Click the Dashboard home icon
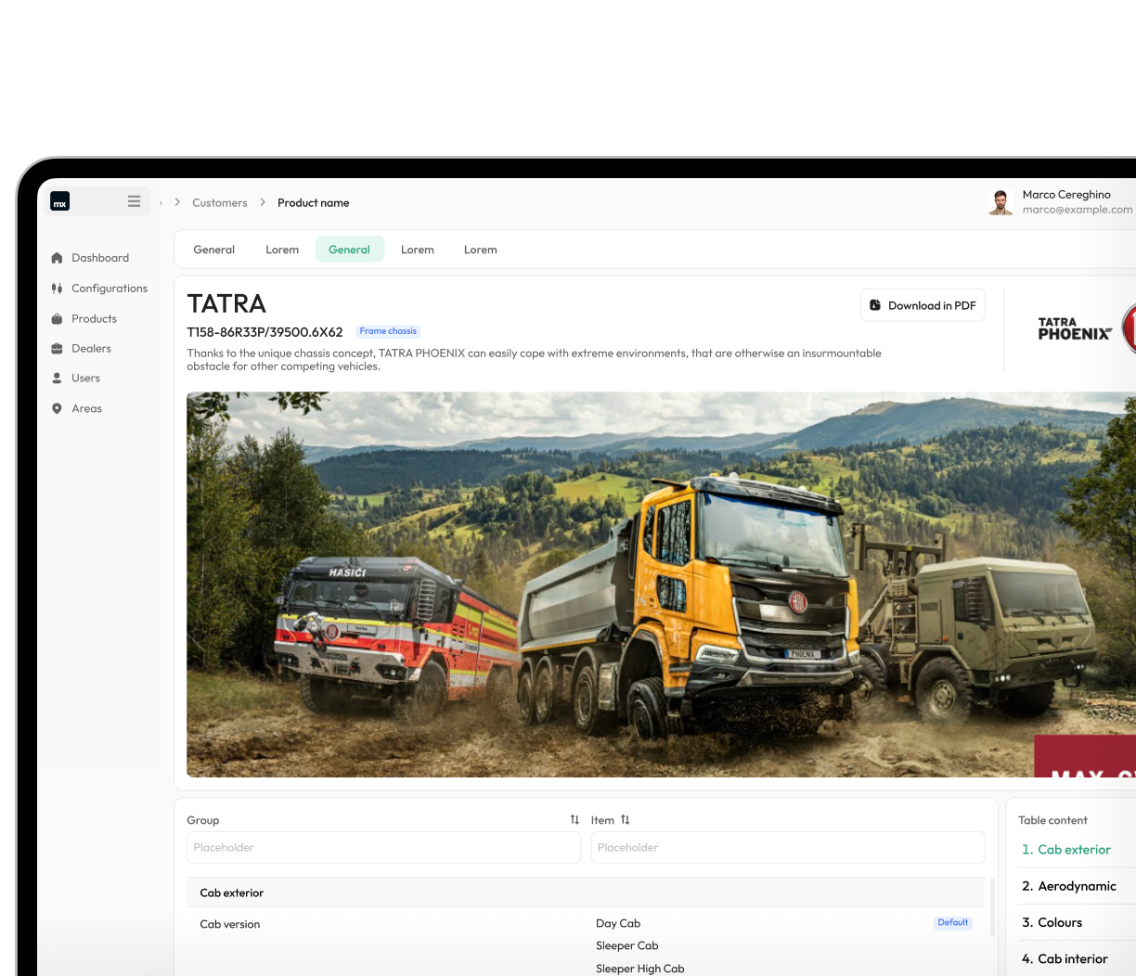This screenshot has height=976, width=1136. (x=57, y=258)
